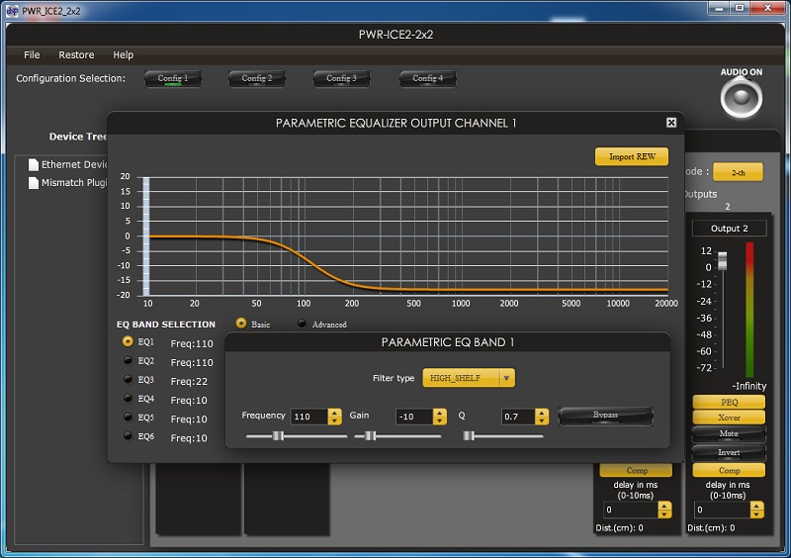
Task: Click the Gain slider handle
Action: pos(370,435)
